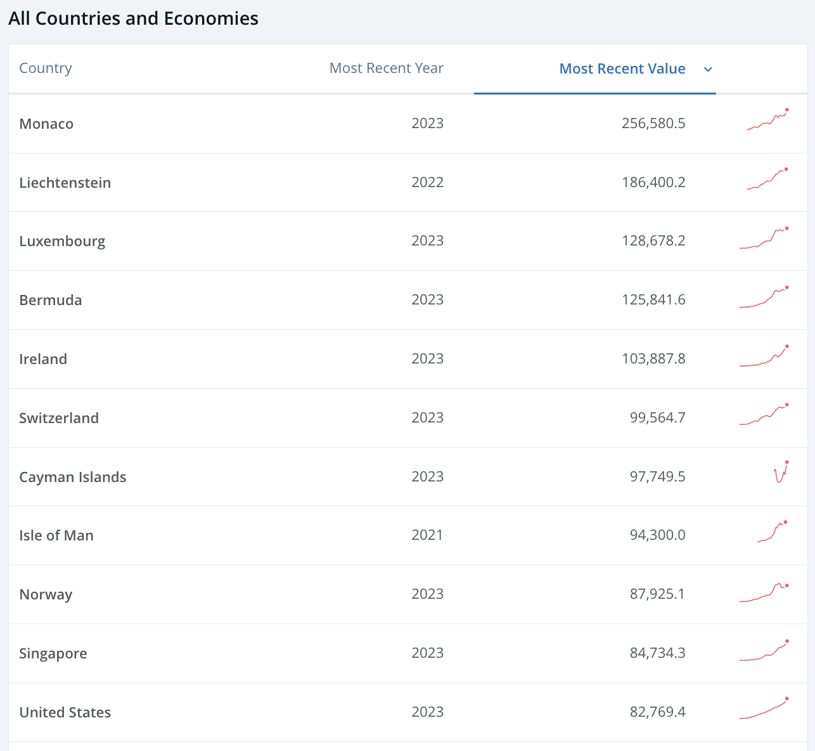Open the Switzerland country link
The width and height of the screenshot is (815, 751).
(x=59, y=418)
